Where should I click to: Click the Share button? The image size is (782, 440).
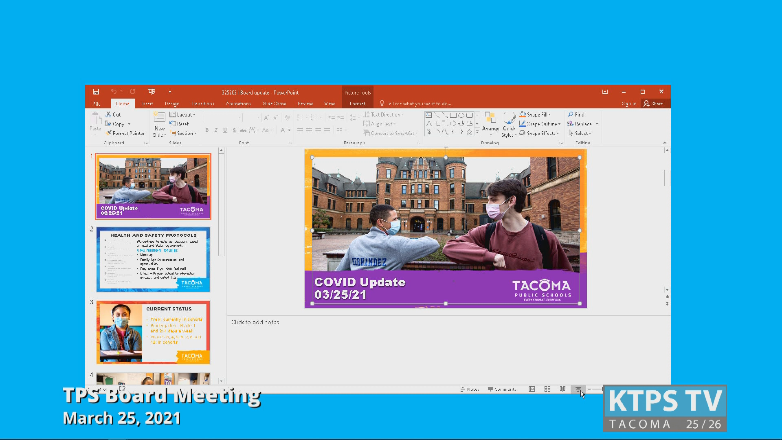pos(653,103)
